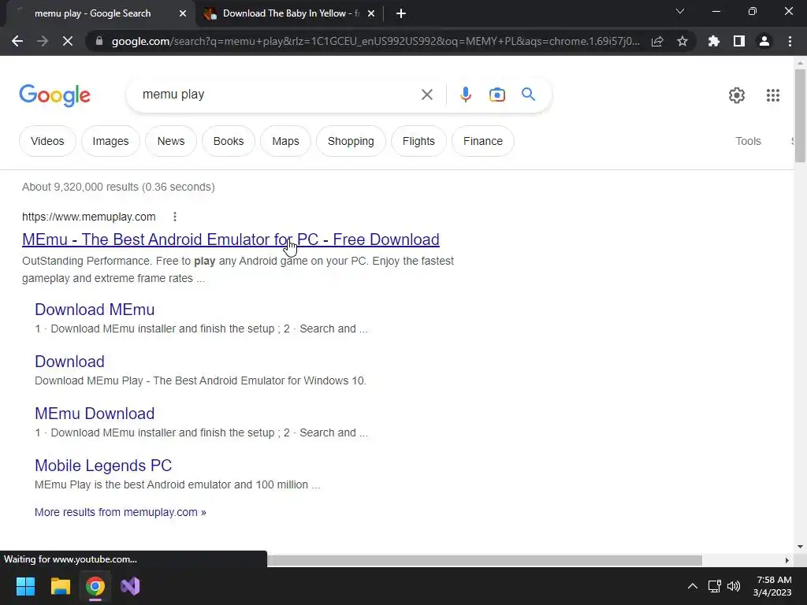The width and height of the screenshot is (807, 605).
Task: Open the Extensions puzzle icon
Action: click(713, 41)
